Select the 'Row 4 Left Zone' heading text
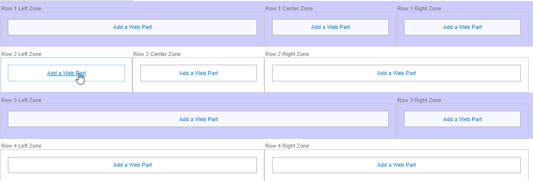This screenshot has height=181, width=533. pyautogui.click(x=22, y=146)
